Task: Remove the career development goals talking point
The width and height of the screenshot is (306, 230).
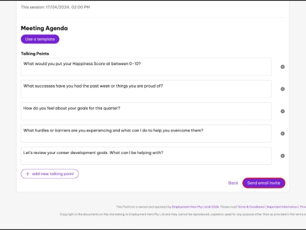Action: coord(282,156)
